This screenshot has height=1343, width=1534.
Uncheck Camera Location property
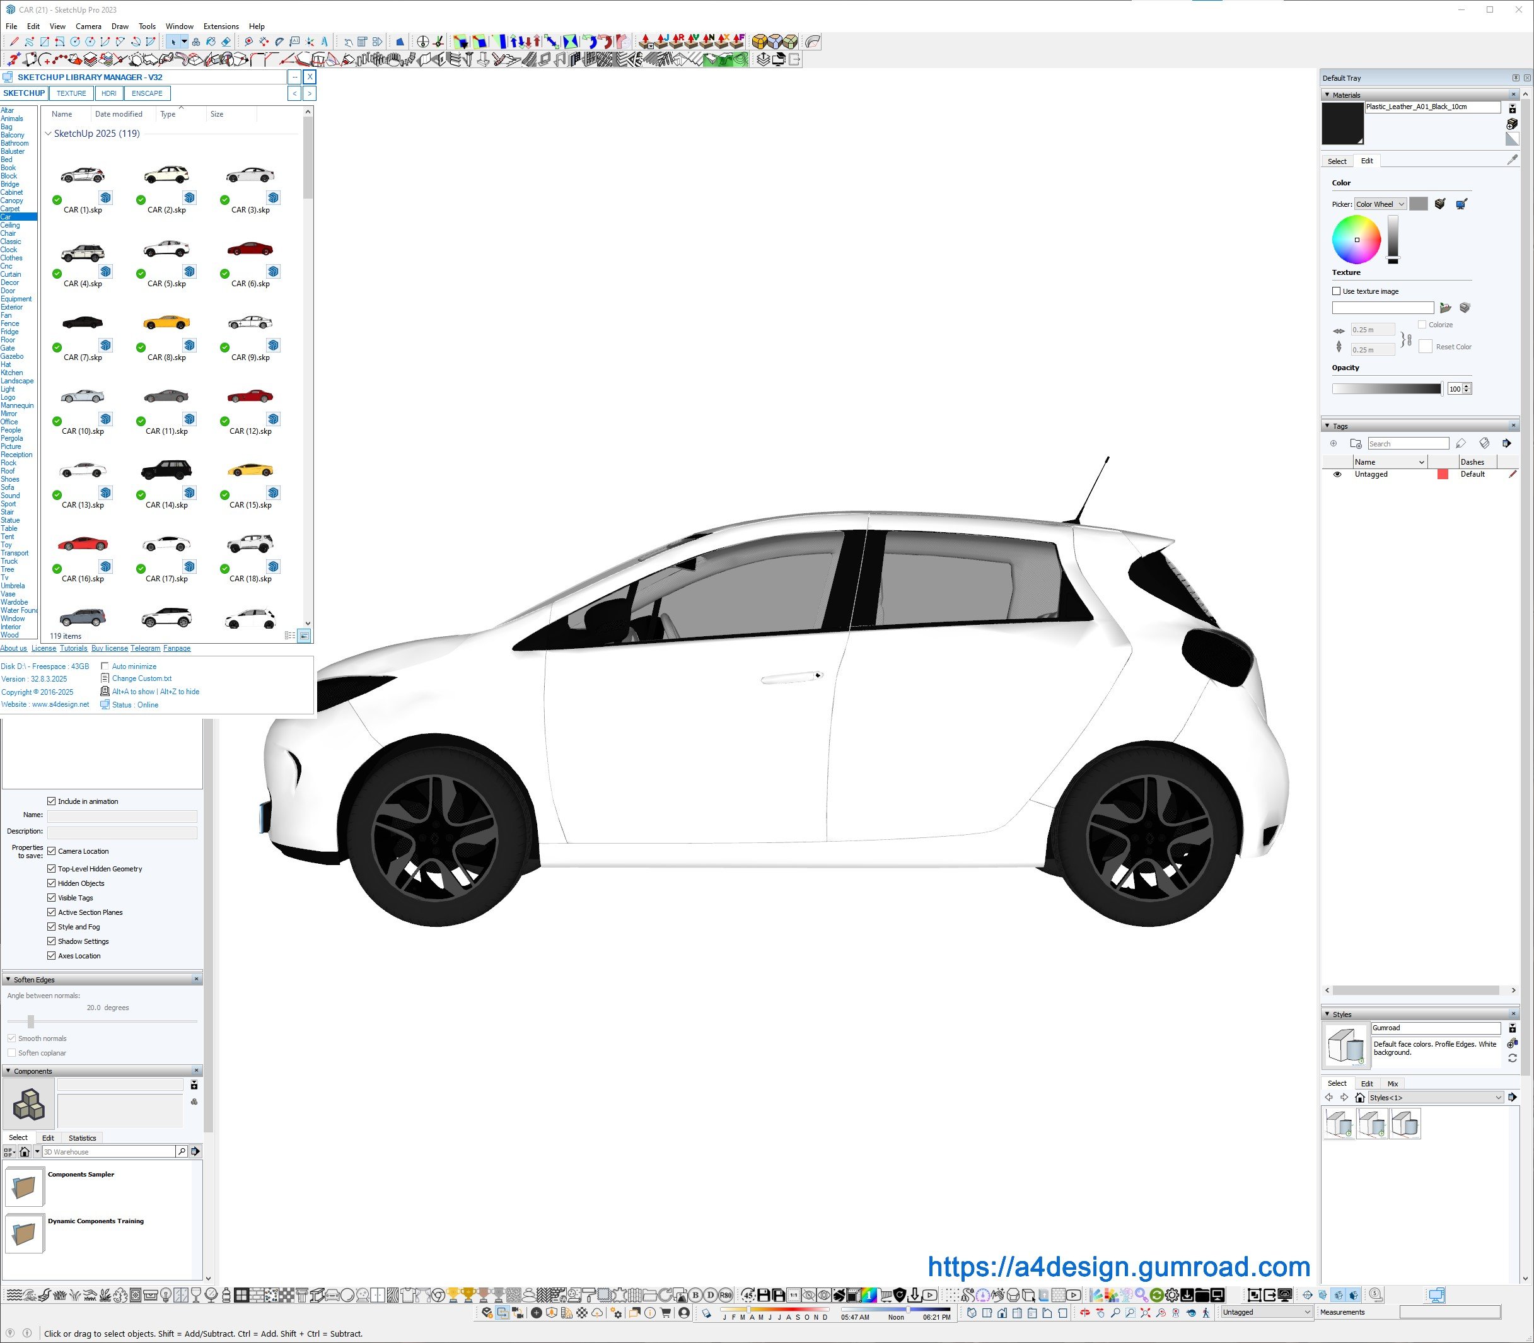tap(52, 851)
